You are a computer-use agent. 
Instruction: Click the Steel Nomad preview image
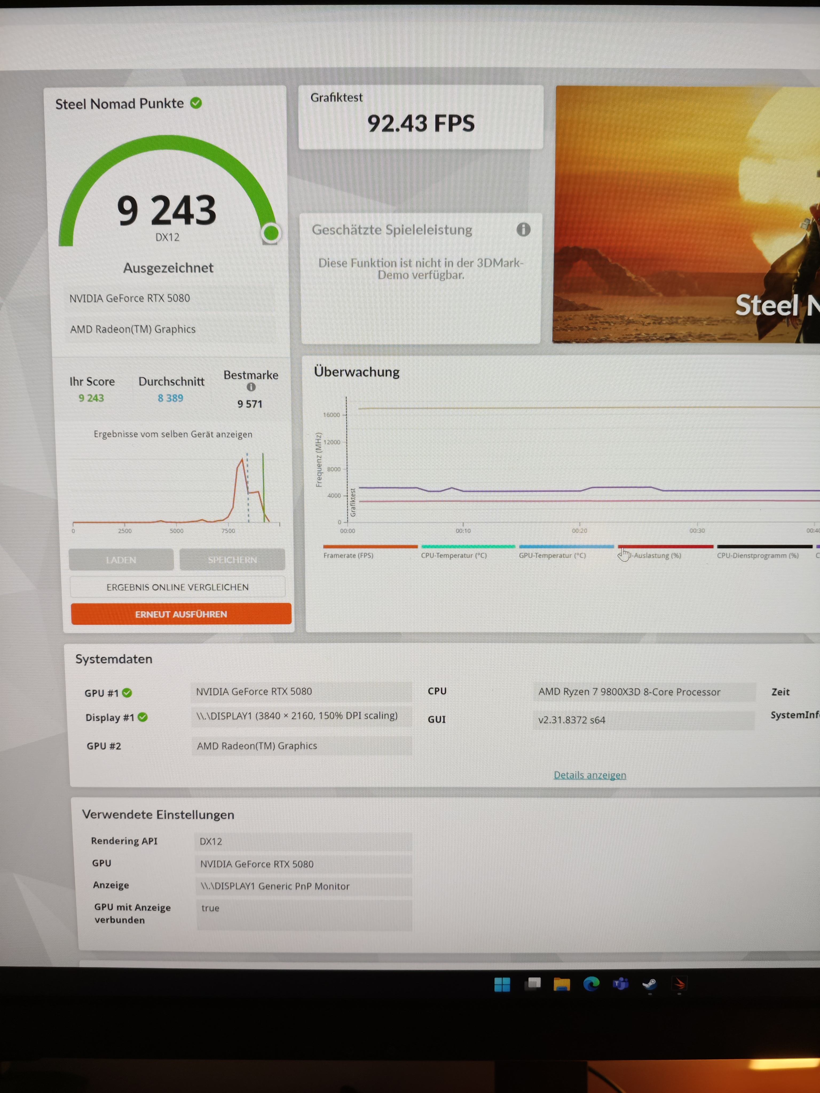pos(687,215)
